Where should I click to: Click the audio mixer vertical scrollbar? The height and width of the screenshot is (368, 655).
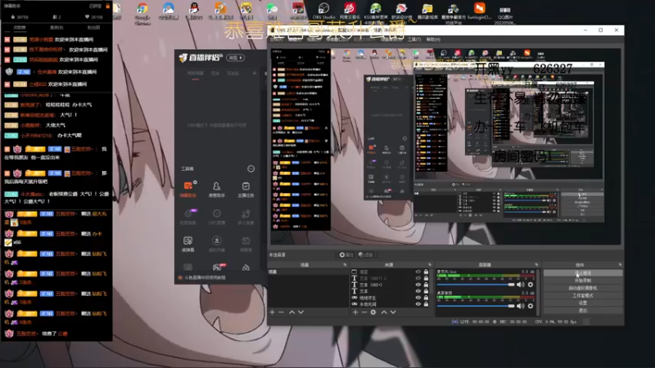click(538, 292)
